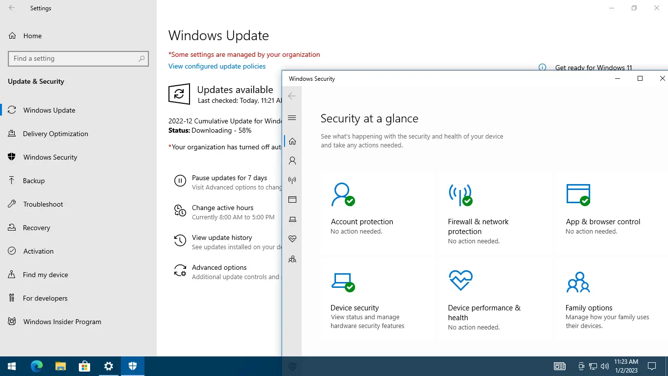The image size is (668, 376).
Task: Open Device security tile
Action: pos(378,300)
